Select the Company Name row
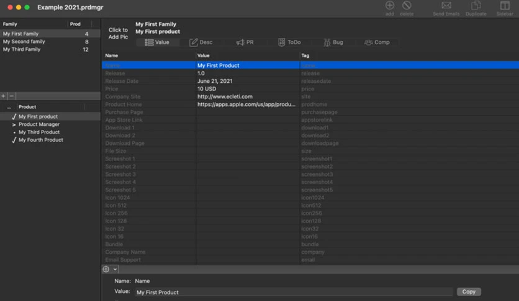519x301 pixels. pyautogui.click(x=310, y=252)
